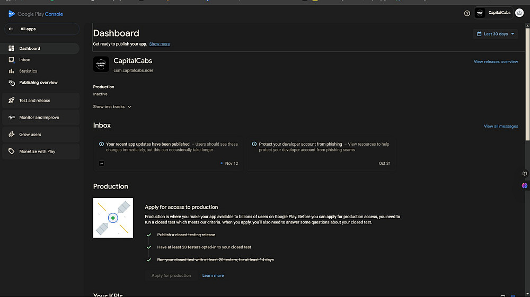Click the Grow users icon
Screen dimensions: 530x297
tap(12, 134)
